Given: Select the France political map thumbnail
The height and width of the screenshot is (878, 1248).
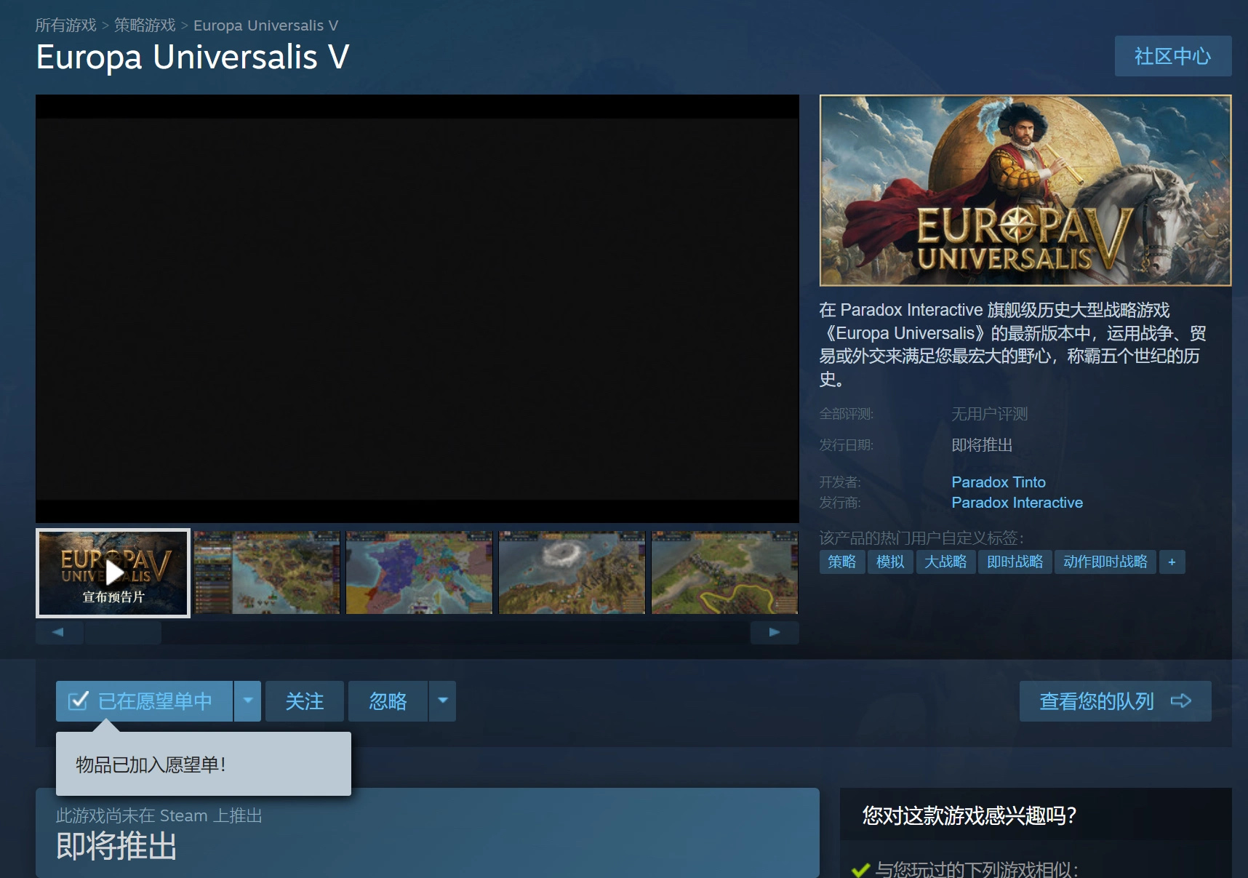Looking at the screenshot, I should tap(420, 572).
